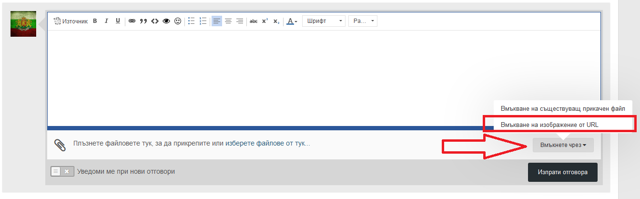This screenshot has width=640, height=199.
Task: Toggle bold text formatting
Action: click(x=95, y=21)
